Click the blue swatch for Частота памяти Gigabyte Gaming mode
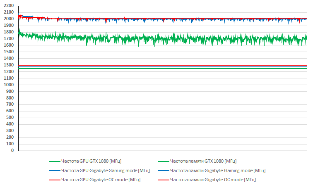 pyautogui.click(x=164, y=170)
